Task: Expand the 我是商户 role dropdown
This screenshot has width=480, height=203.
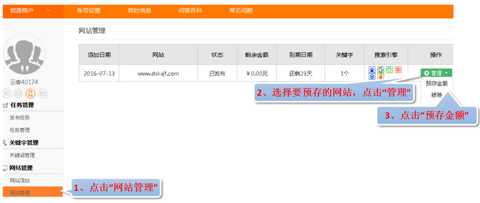Action: (30, 11)
